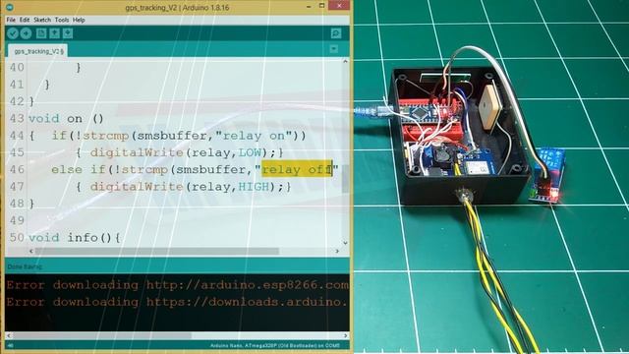Click editor vertical scrollbar down arrow
Viewport: 629px width, 354px height.
tap(345, 243)
